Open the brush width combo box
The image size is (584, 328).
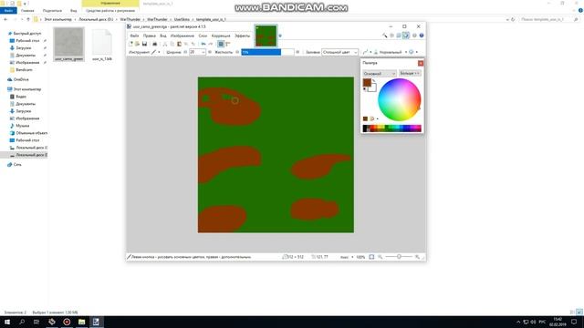point(197,52)
